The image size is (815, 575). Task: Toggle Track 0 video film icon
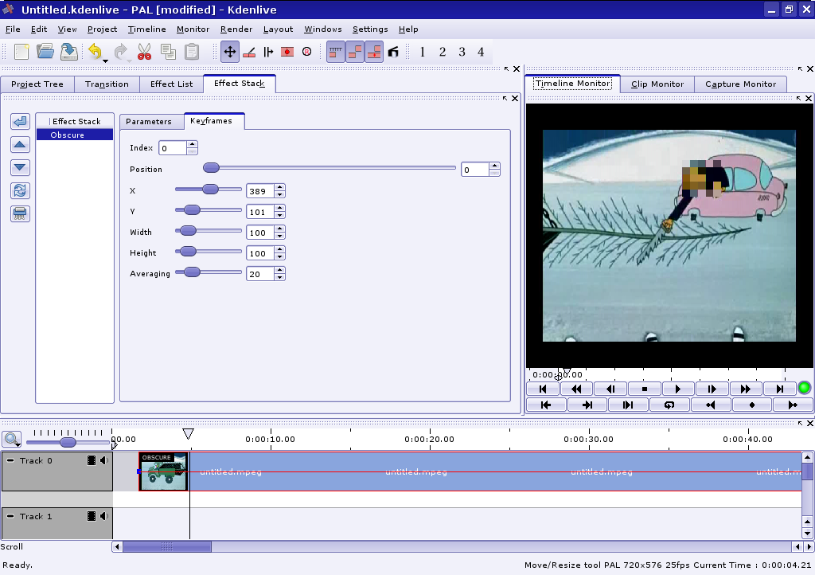[92, 460]
